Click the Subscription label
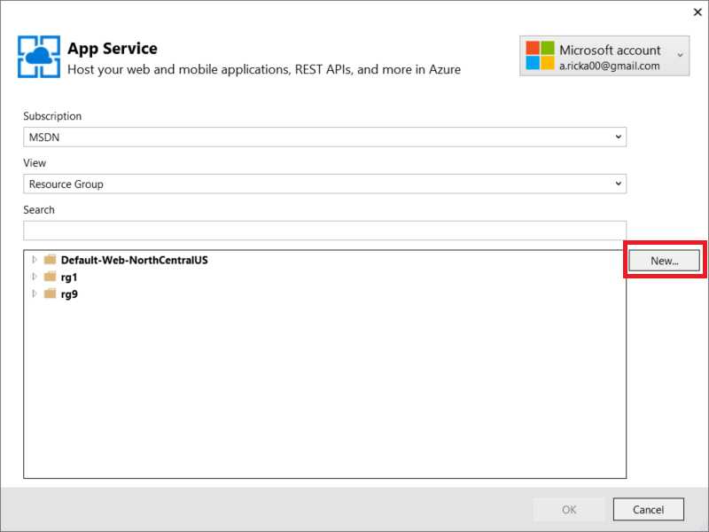Screen dimensions: 709x532 (52, 116)
